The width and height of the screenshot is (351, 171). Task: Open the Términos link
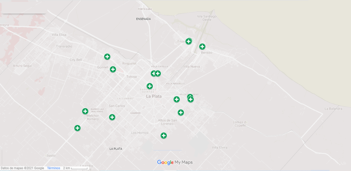[53, 168]
